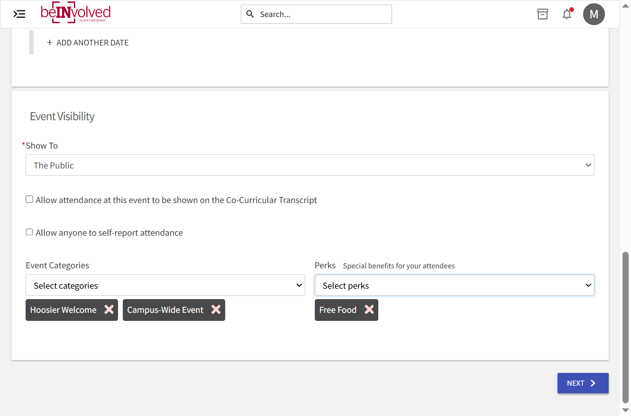The width and height of the screenshot is (631, 416).
Task: Open the Show To dropdown
Action: (x=310, y=165)
